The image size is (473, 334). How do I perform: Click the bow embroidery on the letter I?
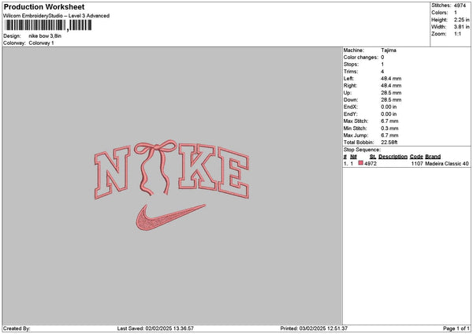point(155,167)
